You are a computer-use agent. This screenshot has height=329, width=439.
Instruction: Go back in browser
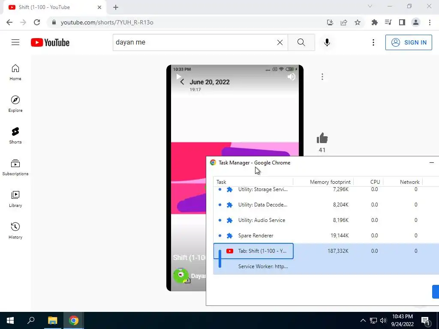click(x=9, y=22)
